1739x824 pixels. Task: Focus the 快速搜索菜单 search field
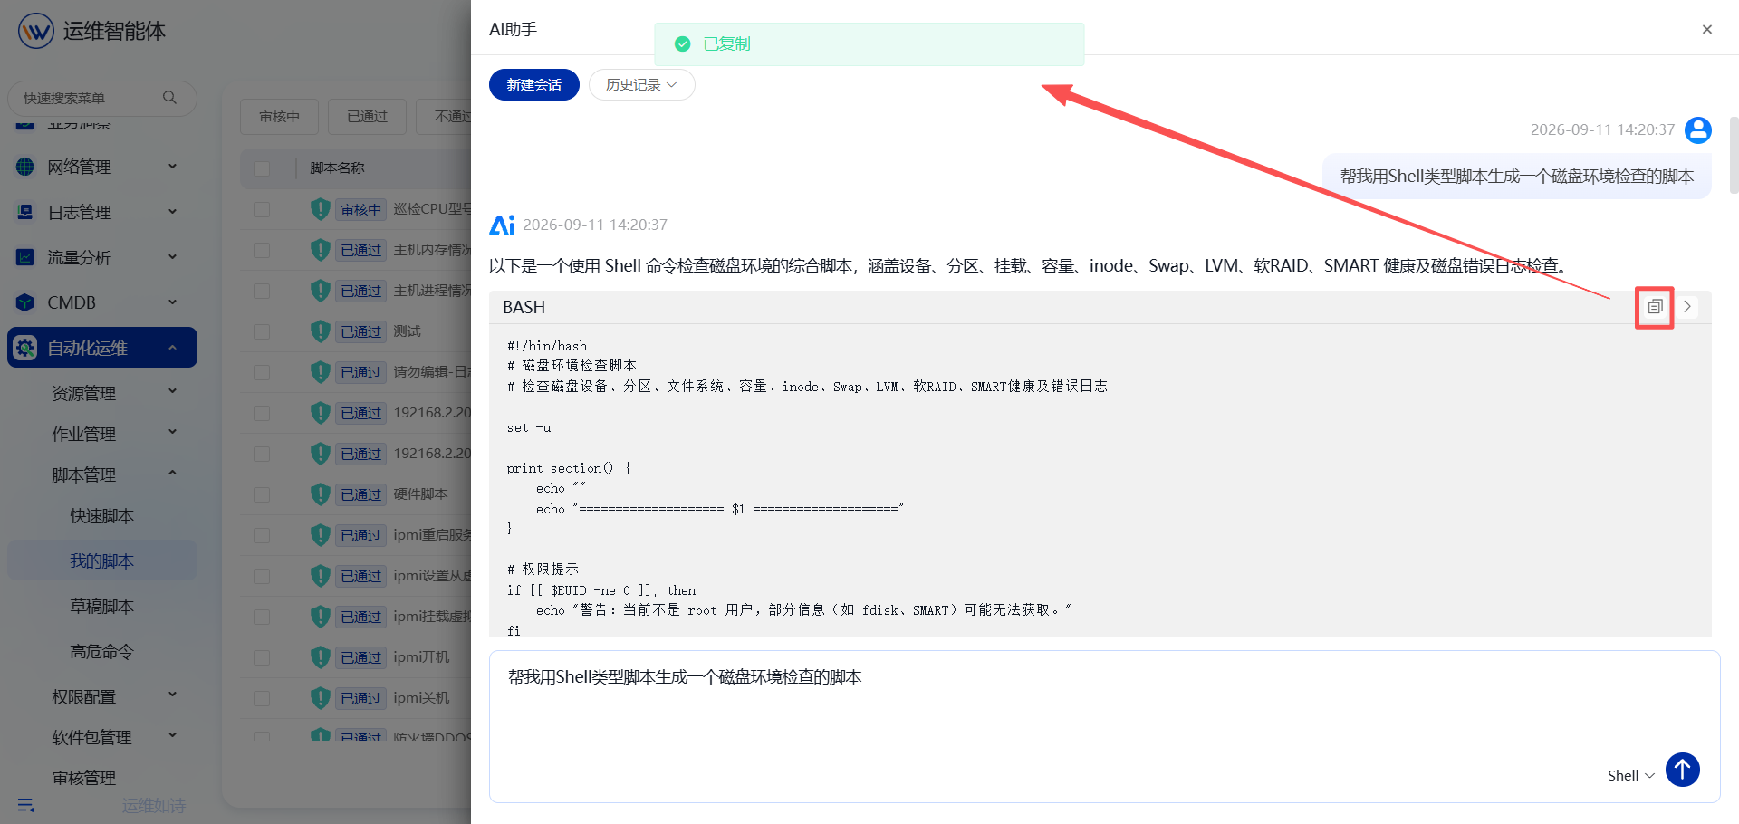[101, 98]
